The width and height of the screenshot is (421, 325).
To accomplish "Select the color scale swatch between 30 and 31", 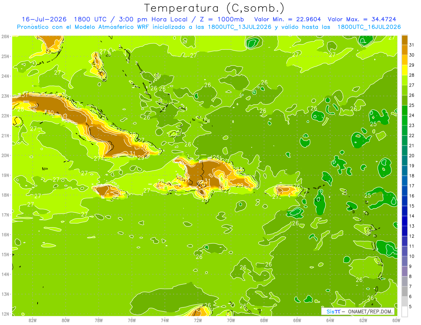I will 405,50.
